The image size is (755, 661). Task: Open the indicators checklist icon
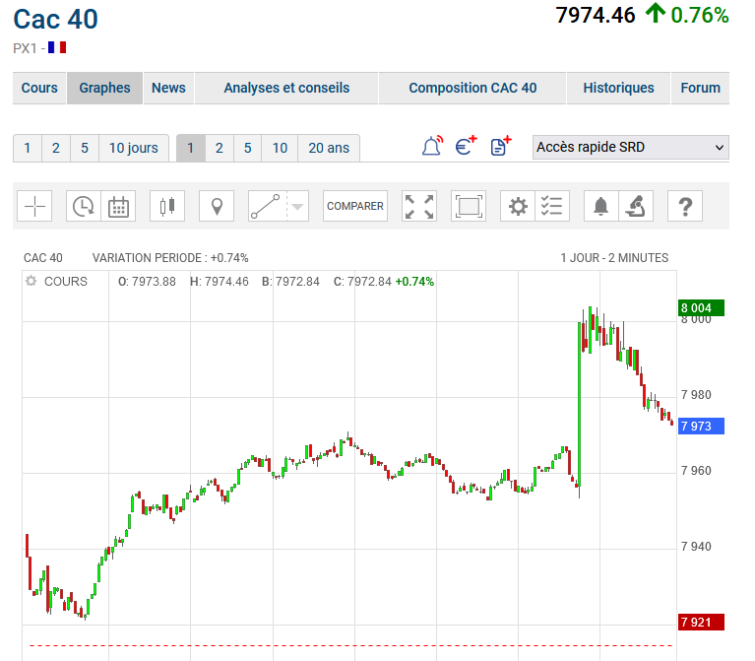click(552, 206)
